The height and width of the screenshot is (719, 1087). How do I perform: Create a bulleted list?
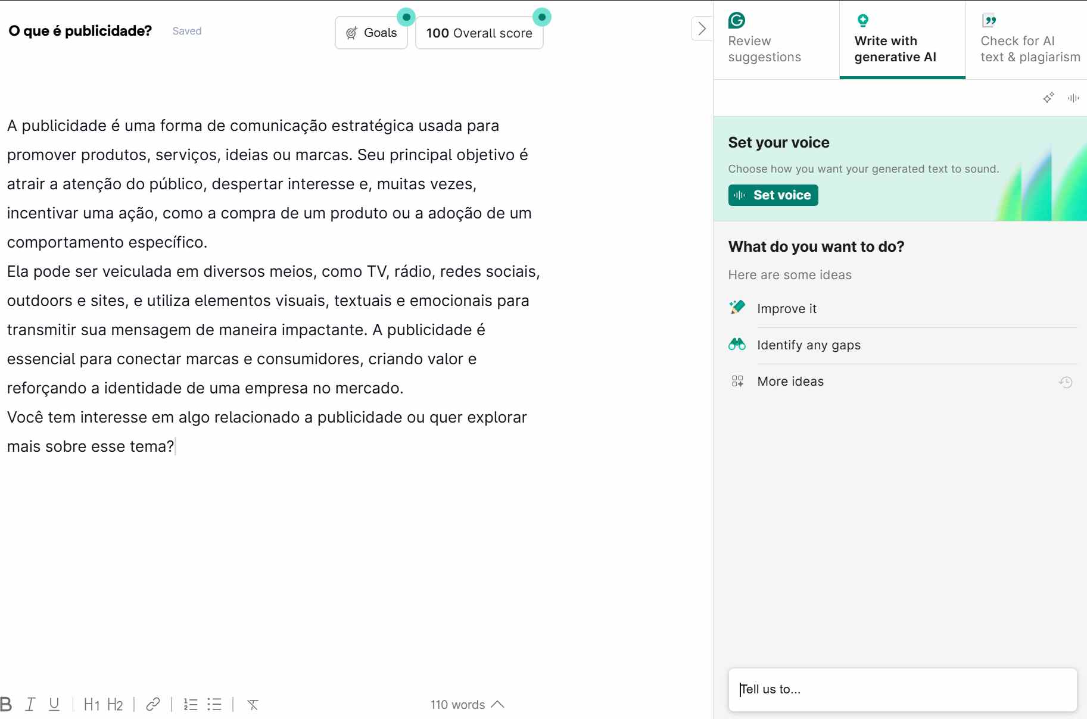point(214,705)
